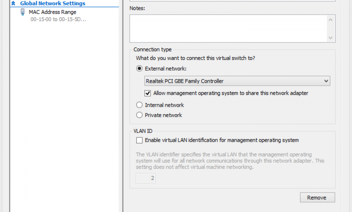The image size is (352, 212).
Task: Collapse the Global Network Settings chevron
Action: [x=14, y=3]
